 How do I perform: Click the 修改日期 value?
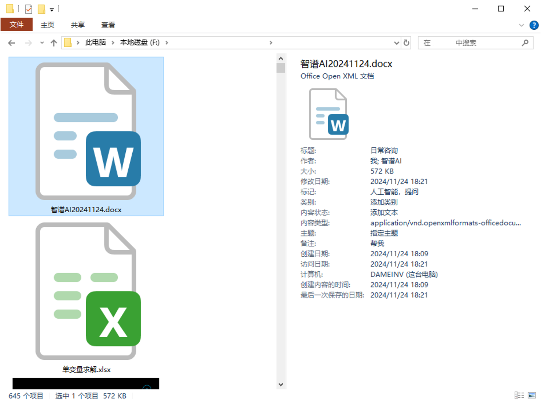pyautogui.click(x=399, y=182)
